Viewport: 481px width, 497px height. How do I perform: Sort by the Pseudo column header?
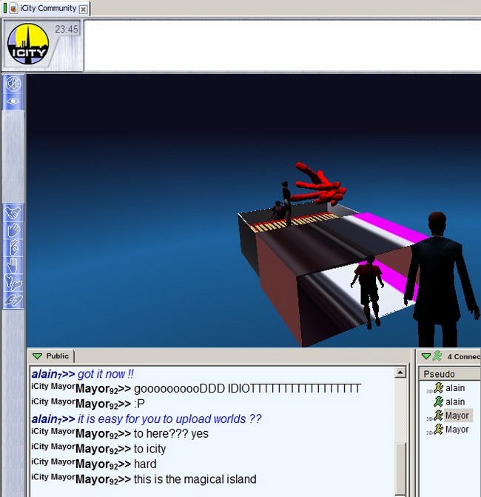coord(450,374)
